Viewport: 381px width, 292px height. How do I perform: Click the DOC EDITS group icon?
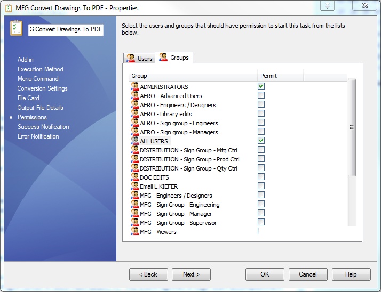[x=135, y=177]
